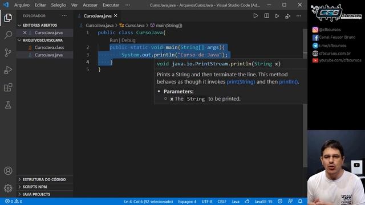Follow the print(String) link in tooltip
The height and width of the screenshot is (205, 365).
(241, 82)
